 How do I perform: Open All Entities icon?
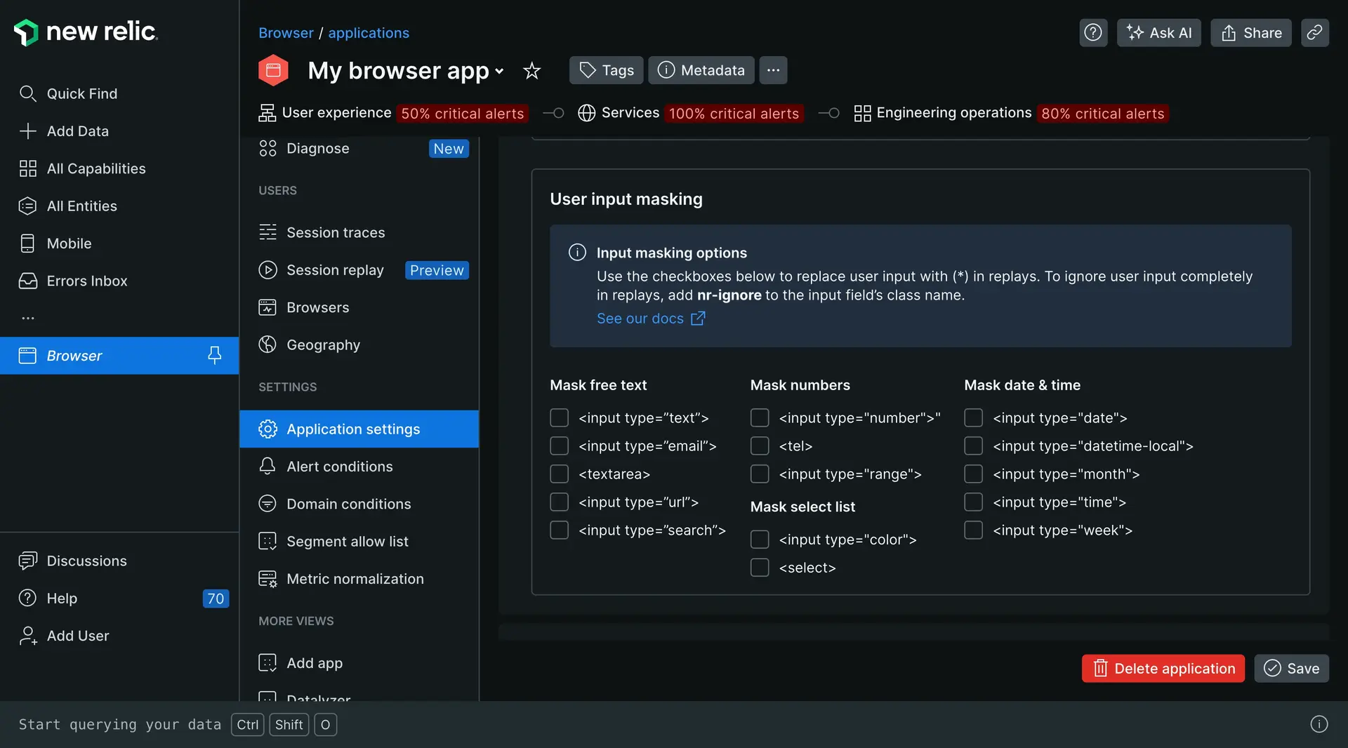point(27,206)
